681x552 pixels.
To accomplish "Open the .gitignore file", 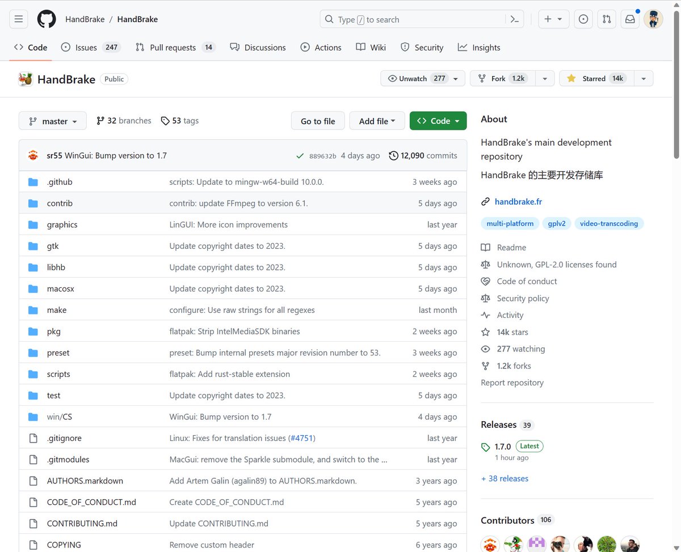I will pyautogui.click(x=64, y=438).
